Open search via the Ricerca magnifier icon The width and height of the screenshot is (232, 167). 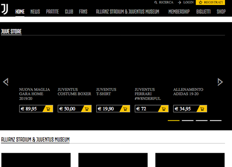pos(156,3)
